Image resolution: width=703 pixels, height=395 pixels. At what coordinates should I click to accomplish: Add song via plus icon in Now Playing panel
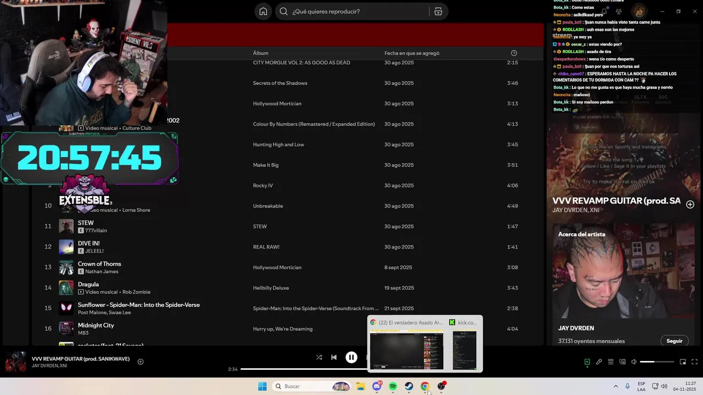(x=690, y=204)
